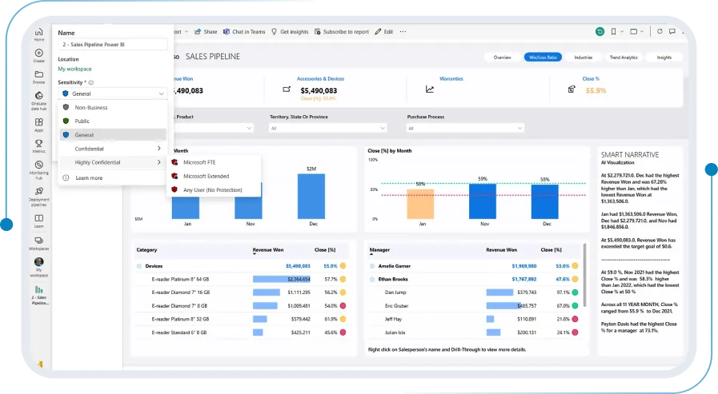This screenshot has height=394, width=718.
Task: Select General sensitivity label
Action: pyautogui.click(x=113, y=135)
